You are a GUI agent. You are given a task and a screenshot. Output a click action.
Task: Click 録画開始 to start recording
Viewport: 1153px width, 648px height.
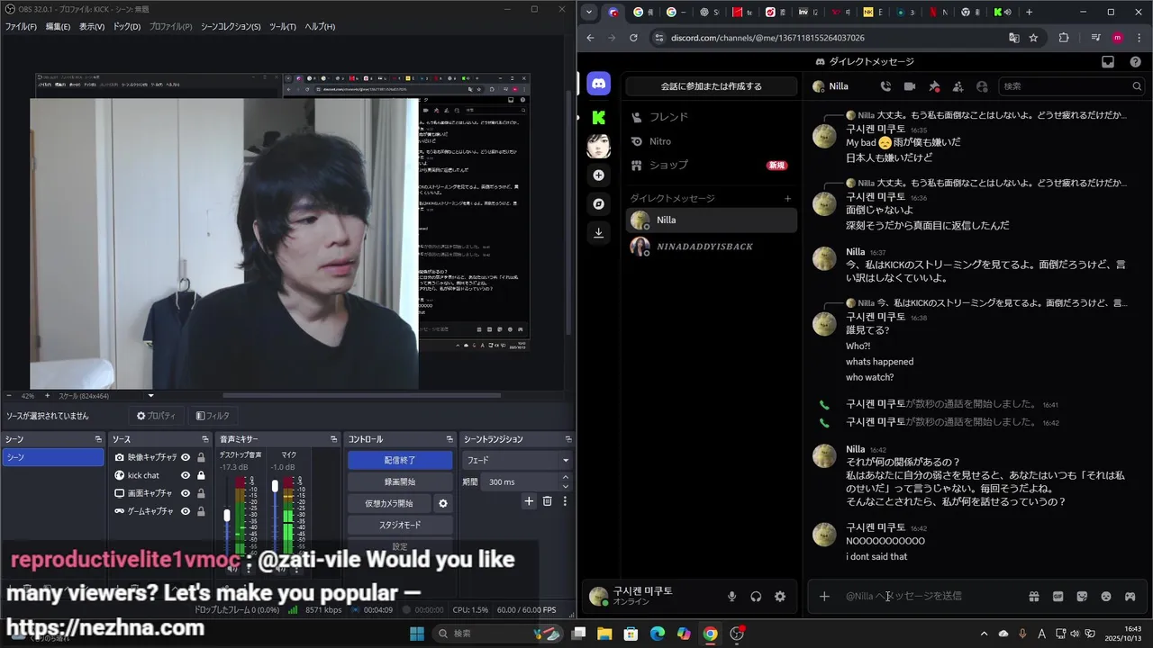click(400, 481)
